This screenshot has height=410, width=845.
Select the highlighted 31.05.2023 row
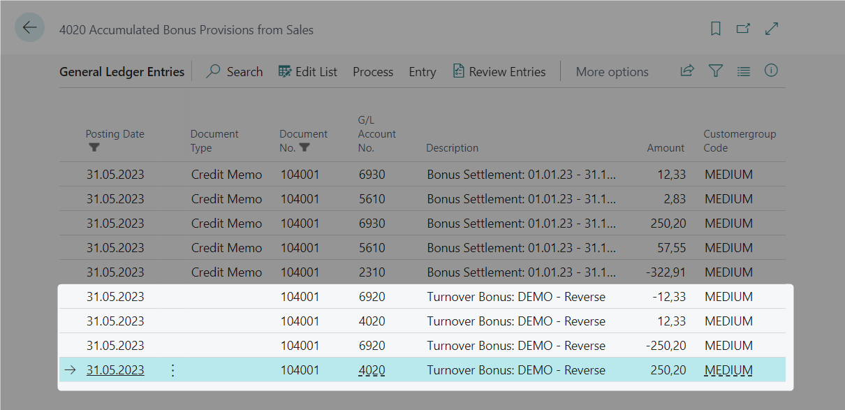pos(115,370)
